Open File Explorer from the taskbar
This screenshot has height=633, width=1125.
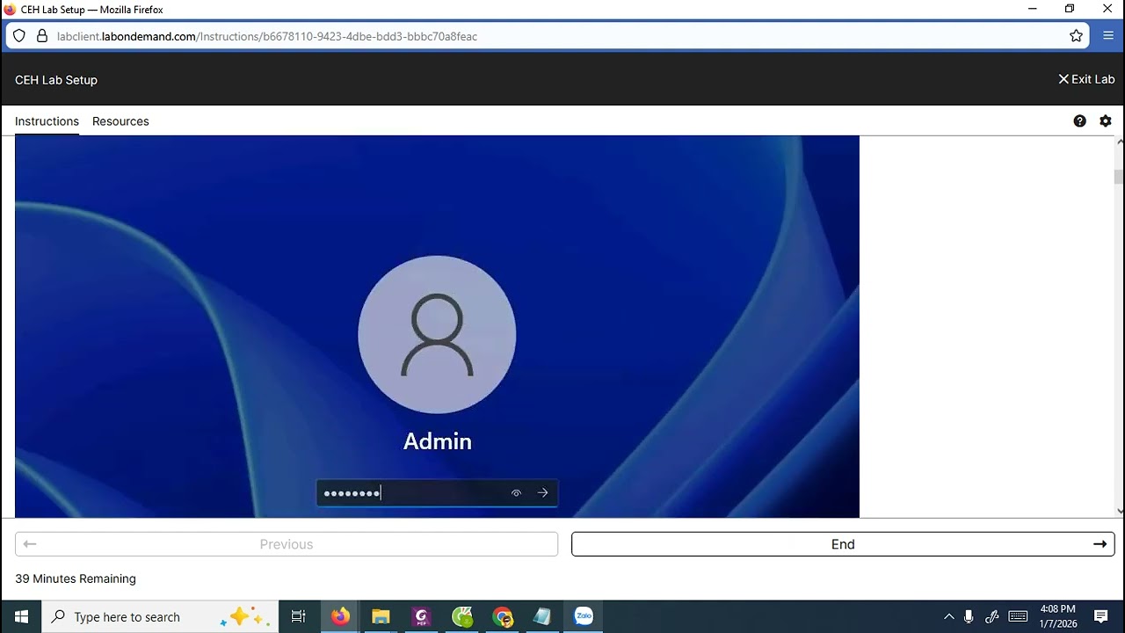381,616
